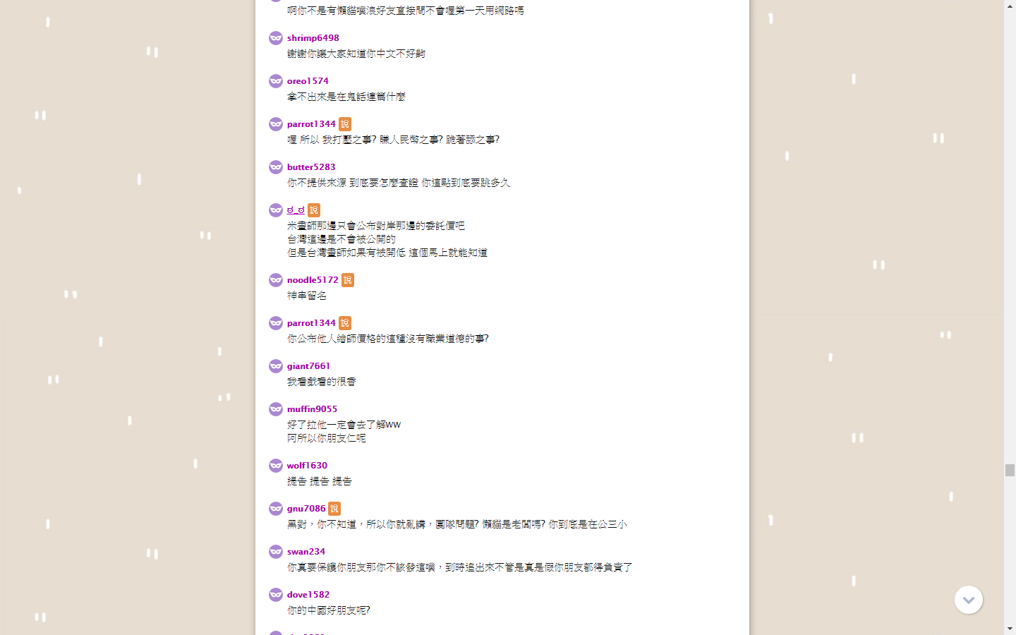Click the round scroll-to-bottom chevron button
Image resolution: width=1016 pixels, height=635 pixels.
[969, 600]
